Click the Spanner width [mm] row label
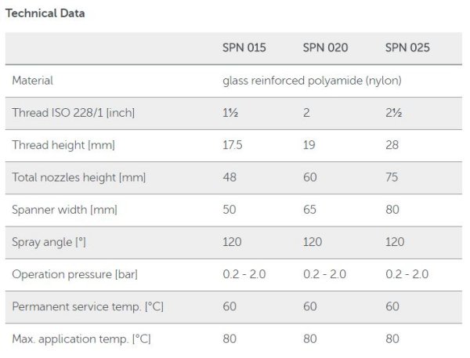The image size is (470, 358). coord(65,210)
